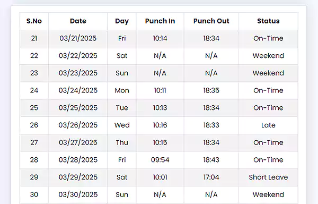This screenshot has height=204, width=318.
Task: Click the Late status on 03/26/2025
Action: tap(268, 125)
